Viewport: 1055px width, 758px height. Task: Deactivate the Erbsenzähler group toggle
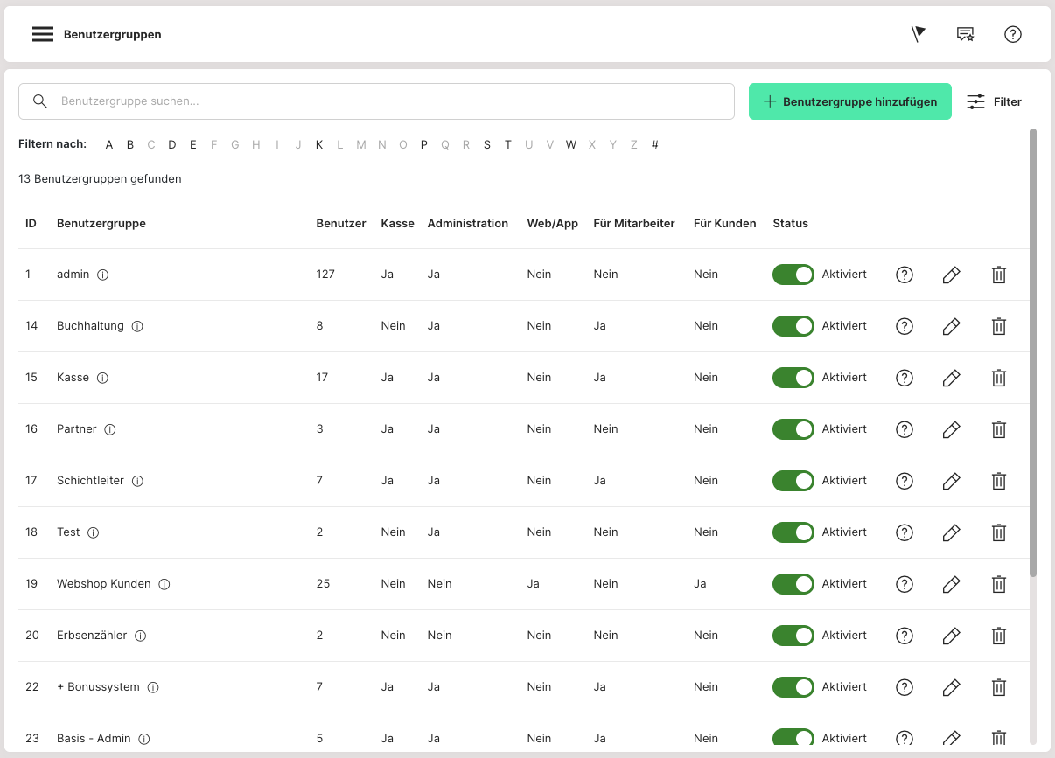793,636
